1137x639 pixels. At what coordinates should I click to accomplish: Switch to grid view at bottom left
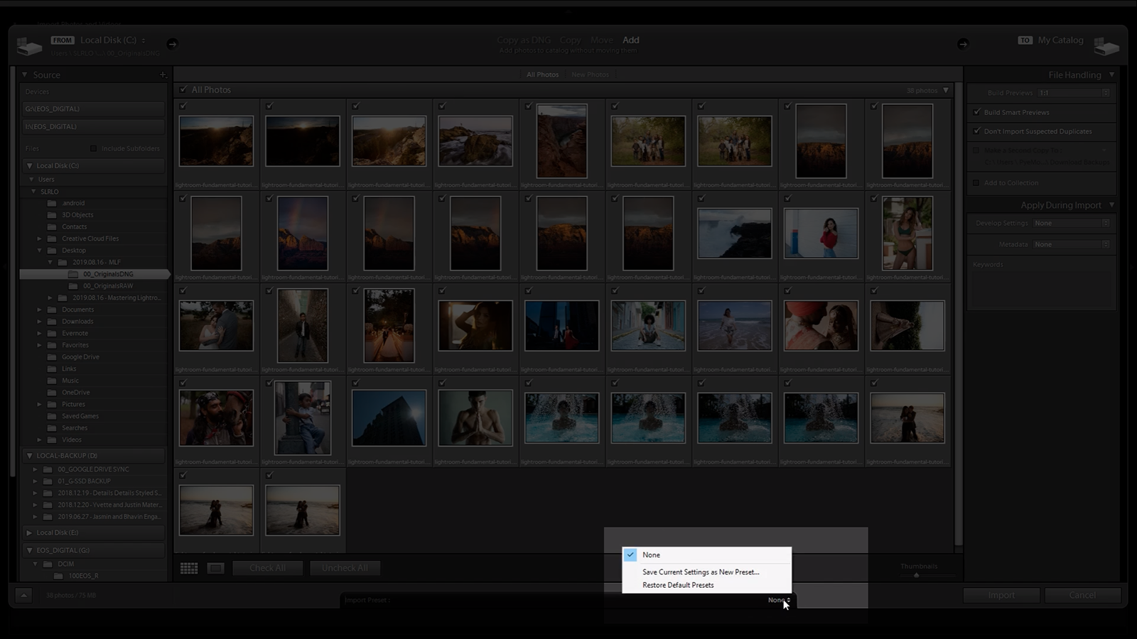[x=189, y=567]
